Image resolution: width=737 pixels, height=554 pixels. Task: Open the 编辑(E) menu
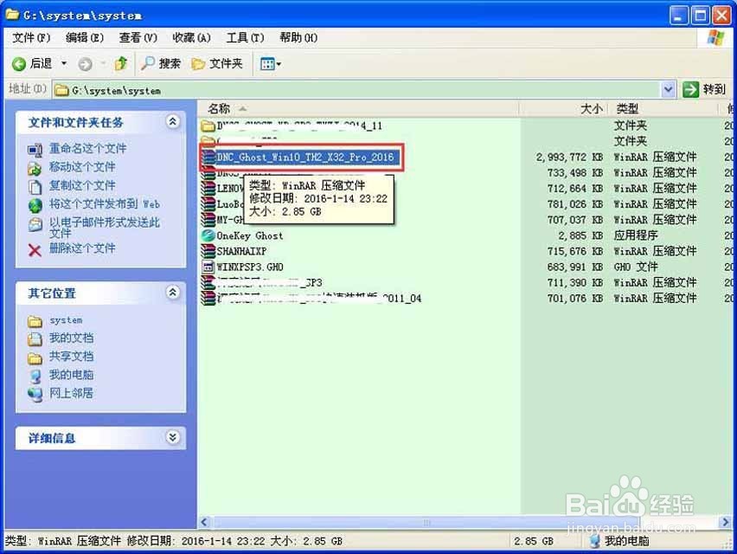coord(85,37)
